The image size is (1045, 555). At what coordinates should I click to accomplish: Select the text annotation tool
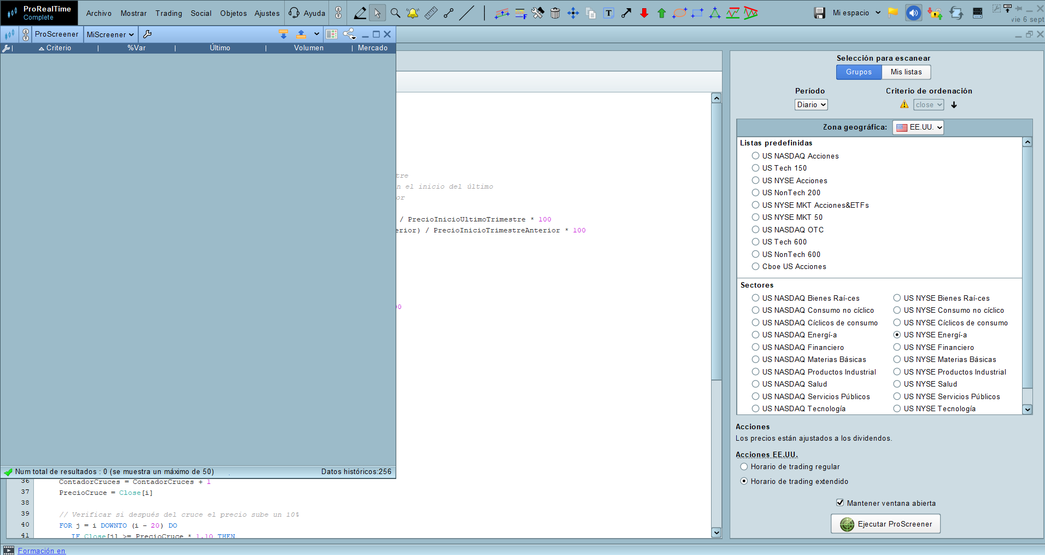tap(608, 13)
